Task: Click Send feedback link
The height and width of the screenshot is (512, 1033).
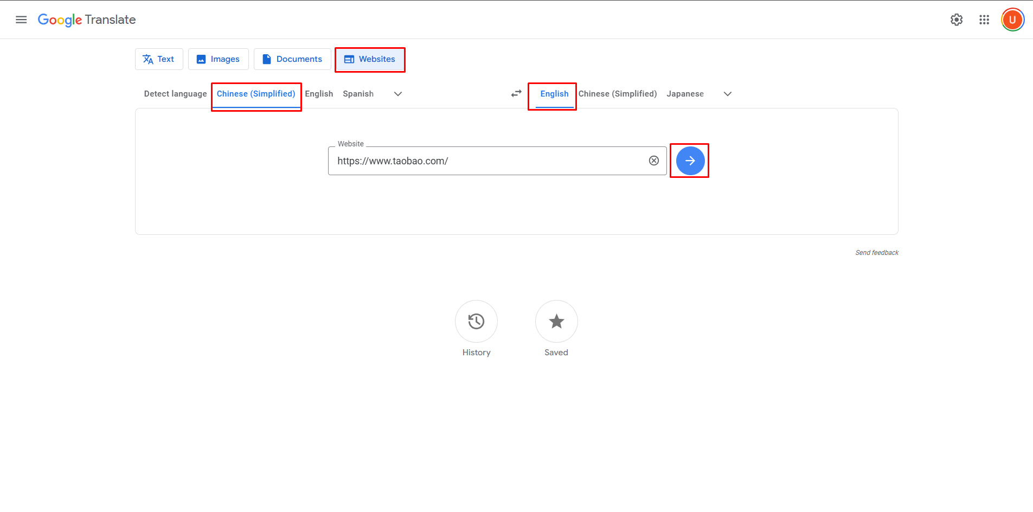Action: click(x=876, y=252)
